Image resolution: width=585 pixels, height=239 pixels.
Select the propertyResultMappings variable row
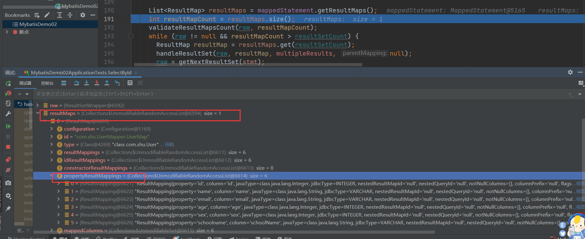click(308, 176)
